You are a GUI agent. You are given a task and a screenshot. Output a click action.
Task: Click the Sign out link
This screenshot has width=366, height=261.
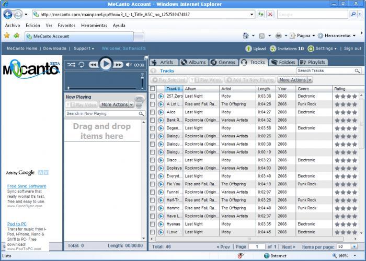point(352,49)
